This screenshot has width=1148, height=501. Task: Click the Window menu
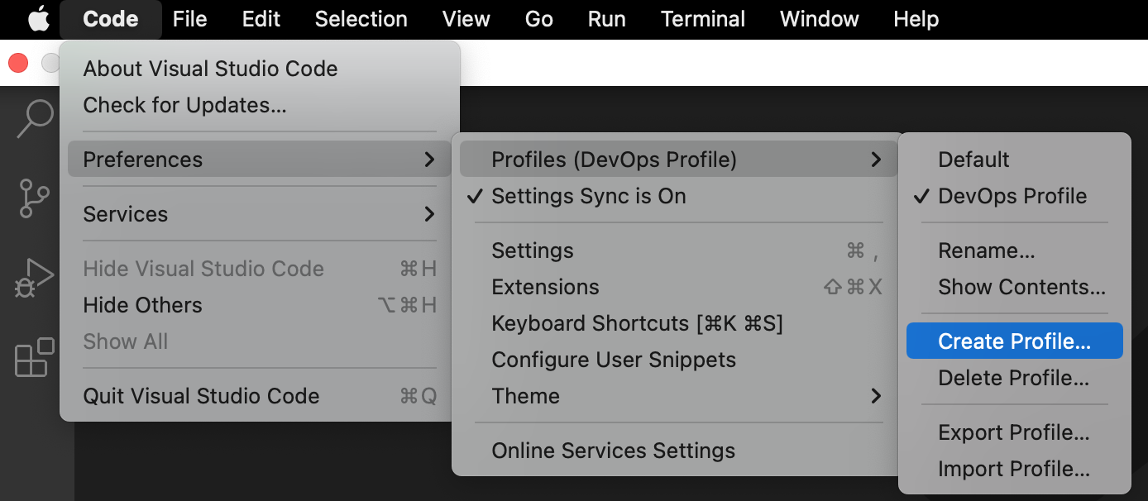pos(818,18)
